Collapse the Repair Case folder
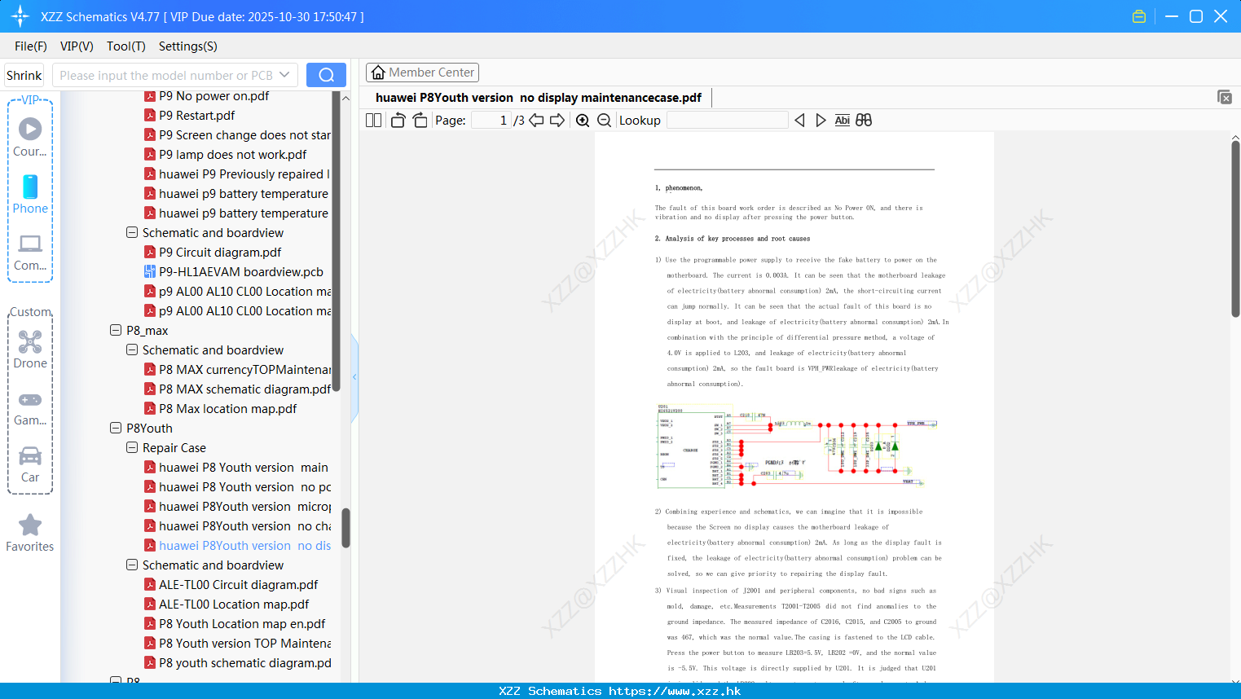The height and width of the screenshot is (699, 1241). 132,448
